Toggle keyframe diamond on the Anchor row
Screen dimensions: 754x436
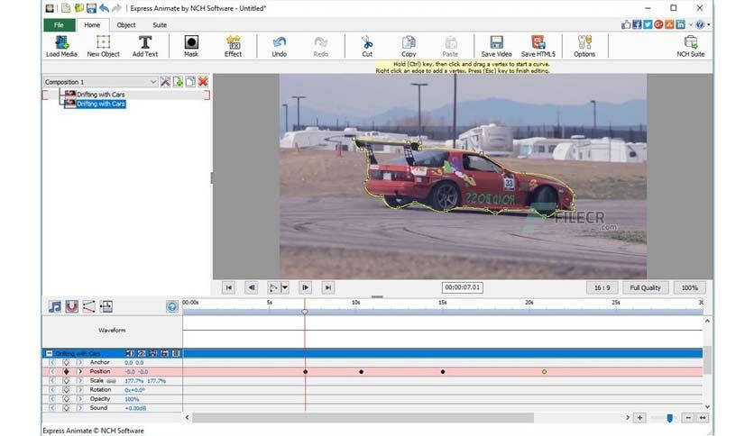pos(67,362)
